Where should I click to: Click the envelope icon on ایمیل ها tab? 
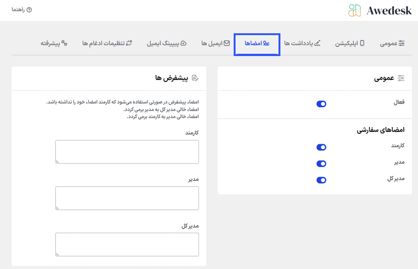coord(227,43)
